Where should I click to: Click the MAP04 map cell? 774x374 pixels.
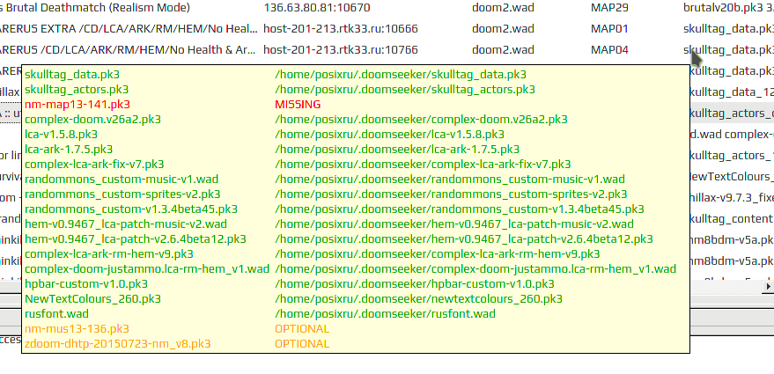pyautogui.click(x=609, y=50)
